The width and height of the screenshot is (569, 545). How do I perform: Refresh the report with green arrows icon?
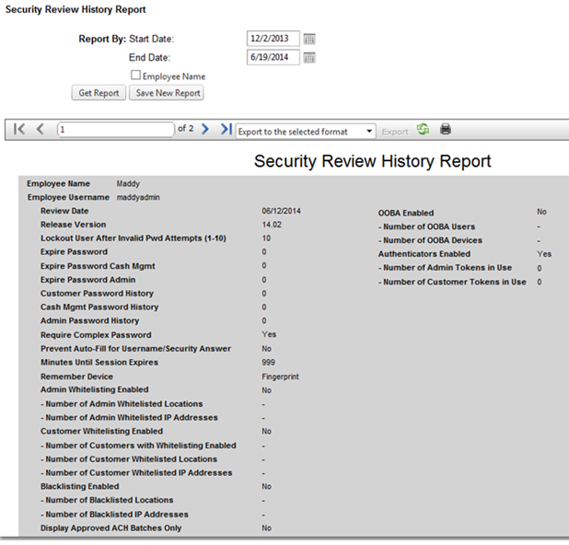point(423,130)
